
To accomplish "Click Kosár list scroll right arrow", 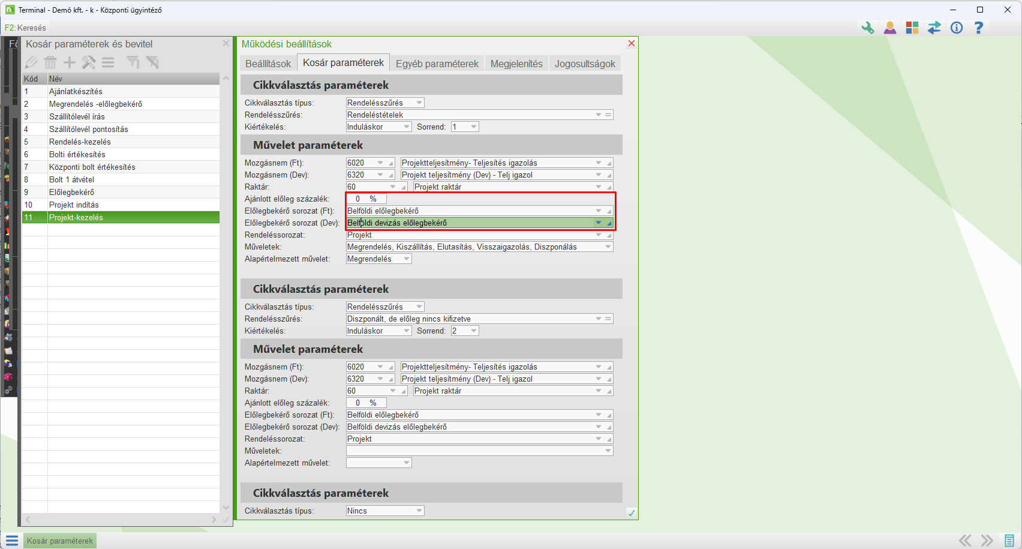I will click(214, 519).
